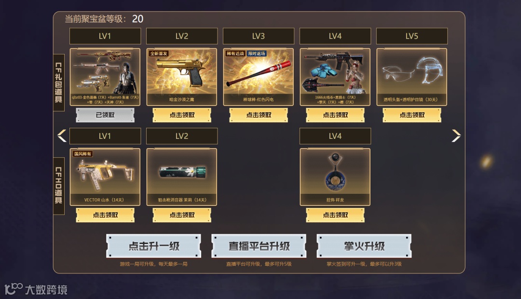Click 点击领取 under 暗金沙漠之鹰

coord(182,115)
